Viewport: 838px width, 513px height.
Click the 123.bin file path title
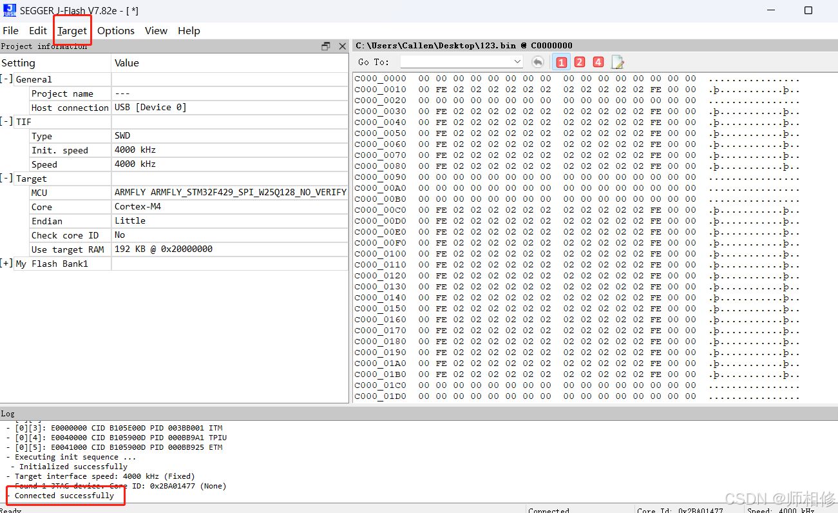(x=464, y=46)
